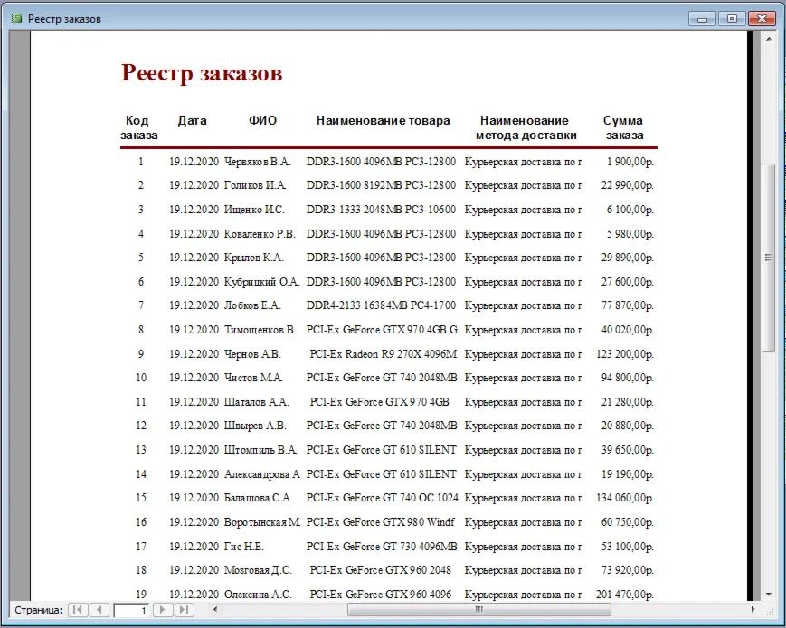Click the vertical scrollbar up arrow
786x628 pixels.
click(769, 39)
